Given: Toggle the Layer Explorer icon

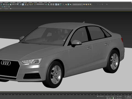Looking at the screenshot, I should click(53, 4).
